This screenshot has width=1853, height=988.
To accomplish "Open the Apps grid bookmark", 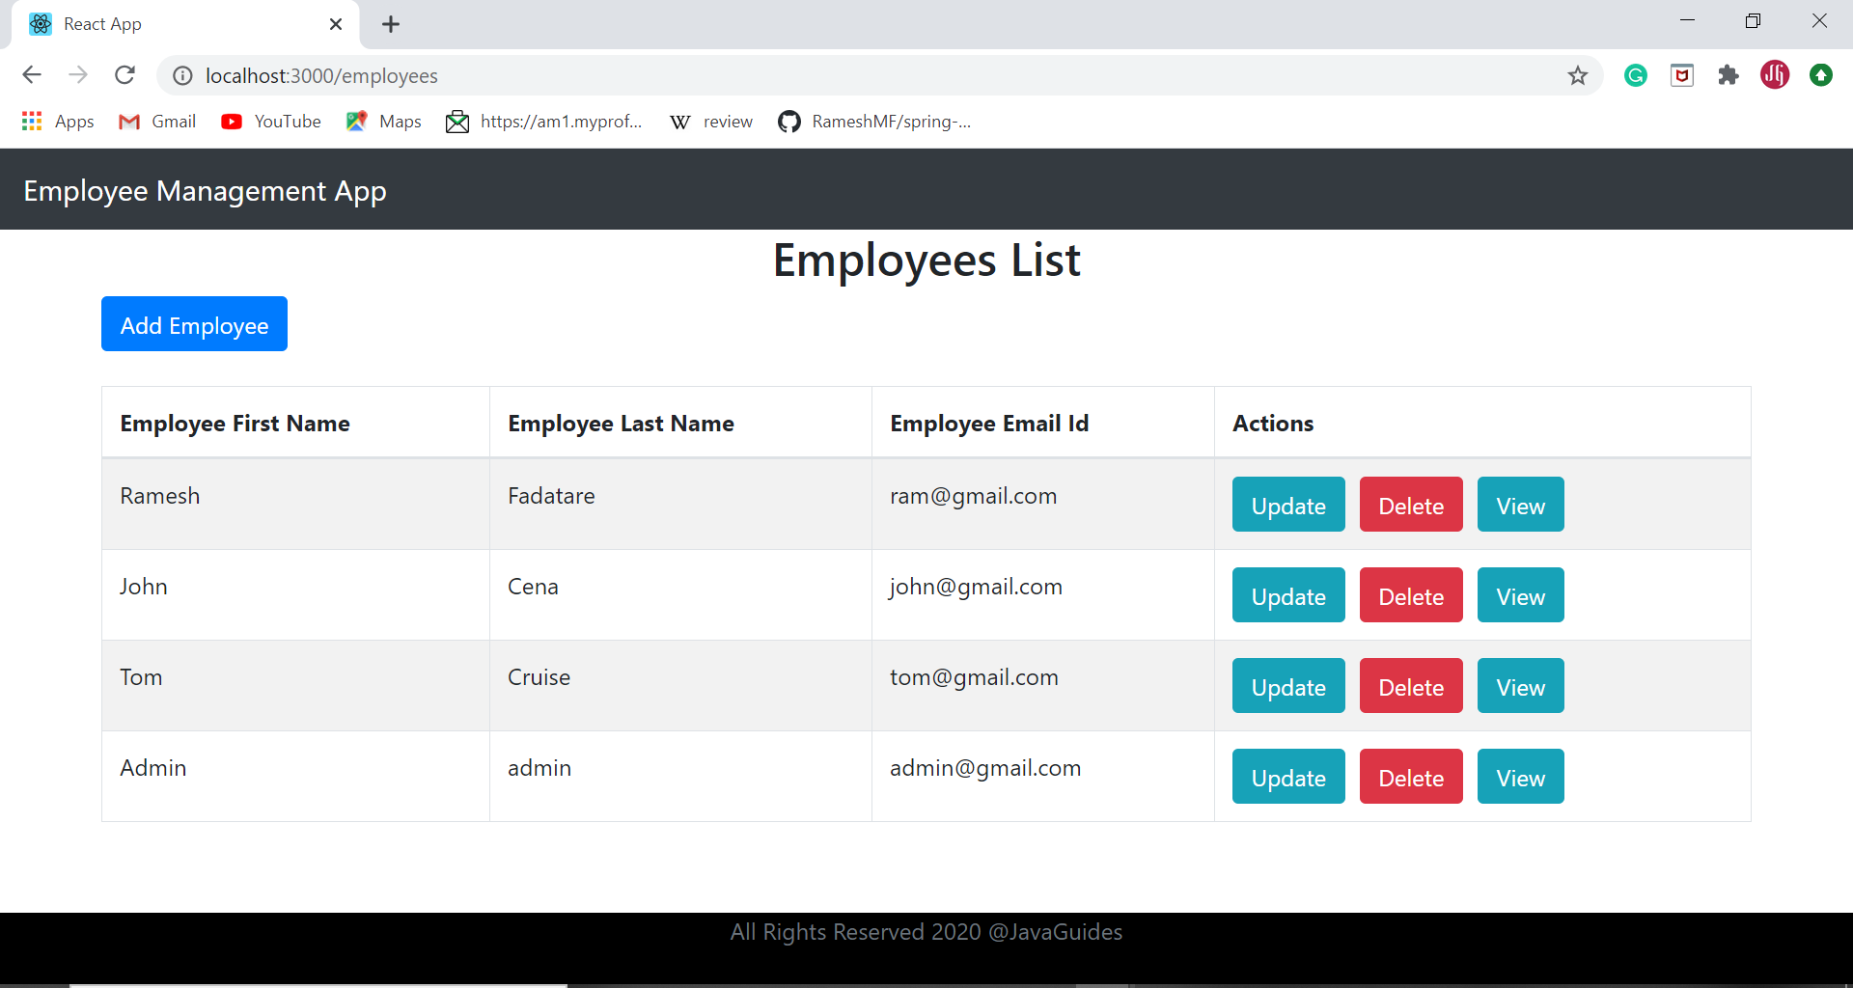I will pos(58,122).
